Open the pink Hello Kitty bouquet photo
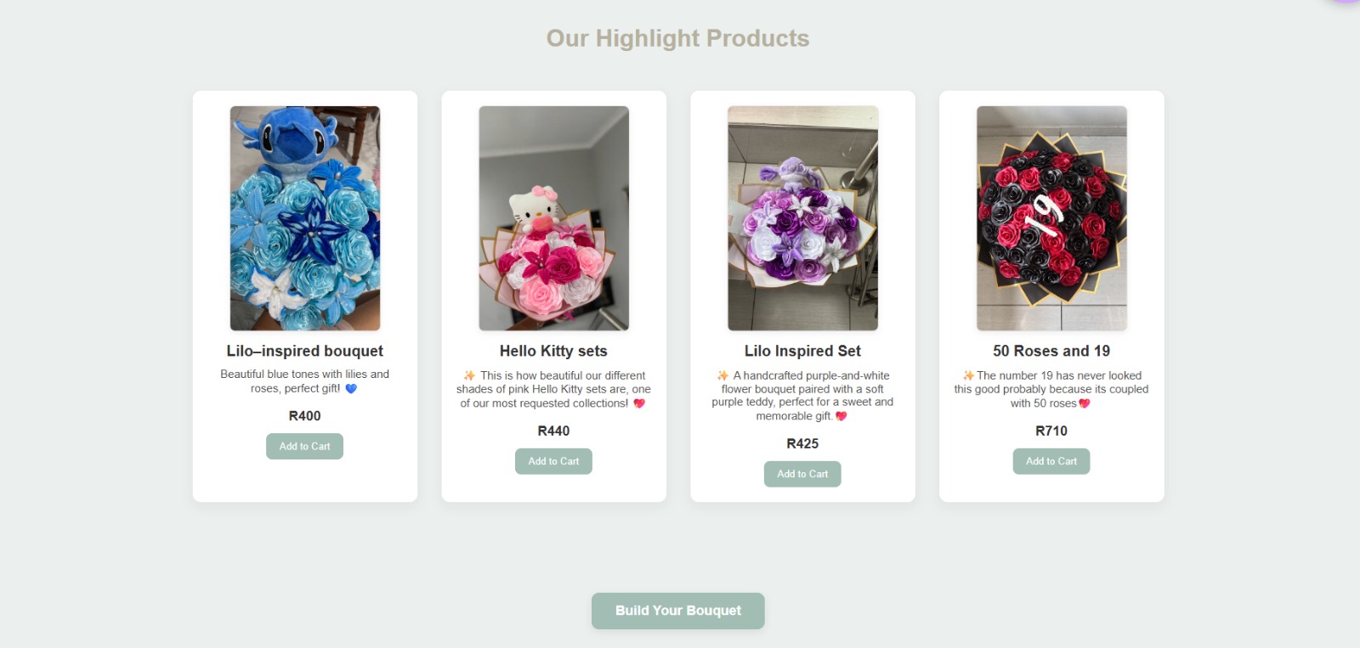 553,218
